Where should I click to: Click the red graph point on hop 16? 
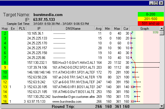[x=137, y=101]
